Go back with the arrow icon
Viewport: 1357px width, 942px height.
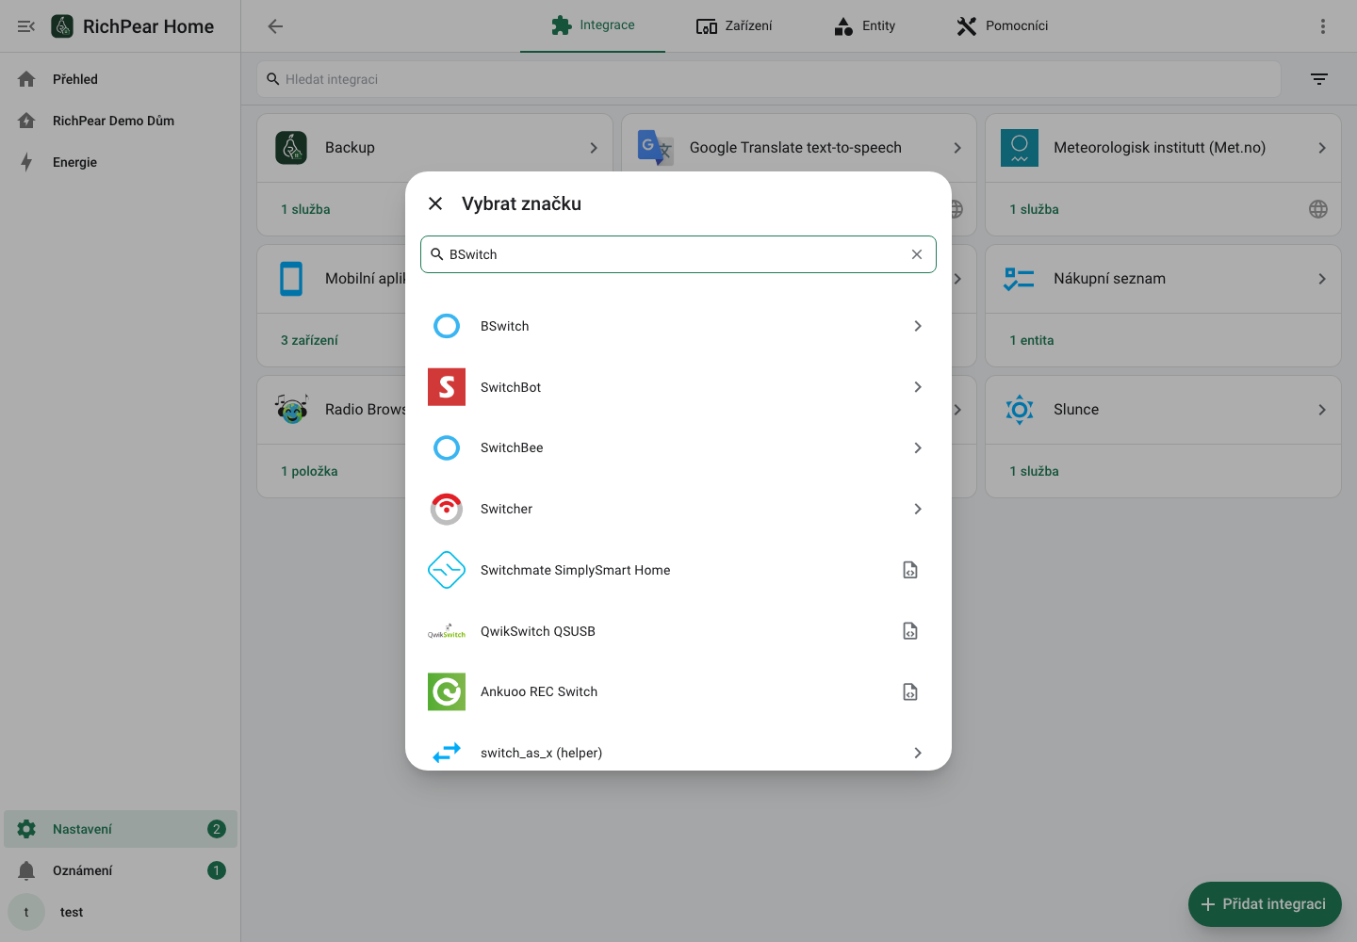tap(275, 26)
